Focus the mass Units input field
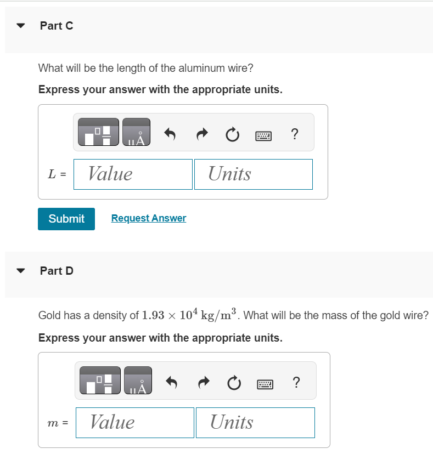The height and width of the screenshot is (454, 433). [255, 423]
